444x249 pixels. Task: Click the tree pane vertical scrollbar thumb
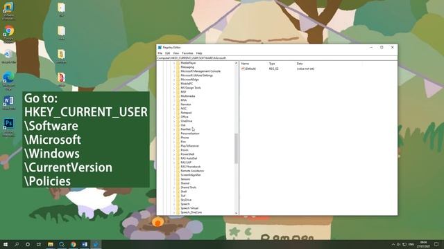click(236, 149)
